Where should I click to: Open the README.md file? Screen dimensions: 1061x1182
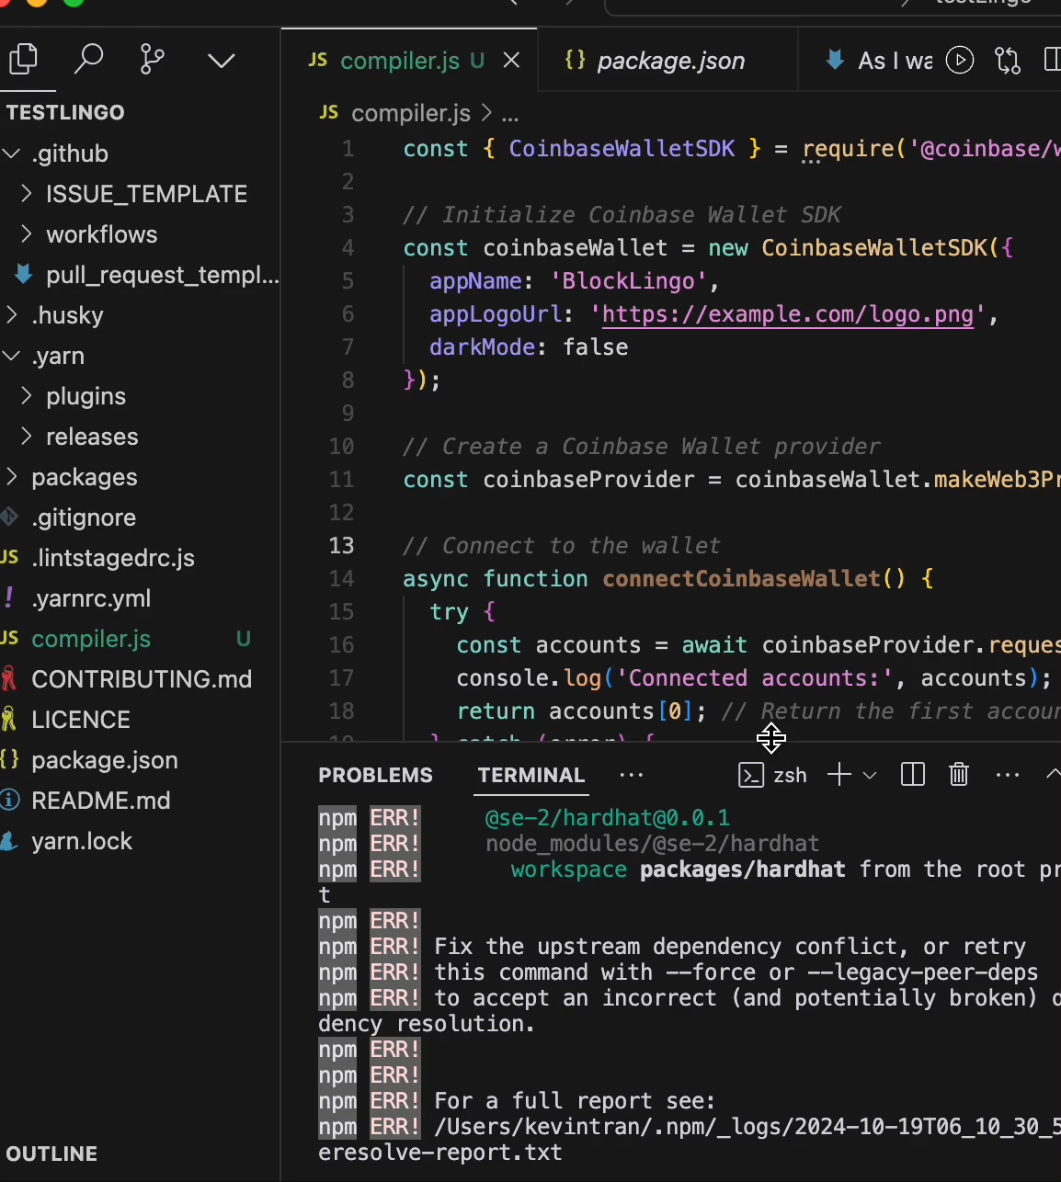tap(140, 801)
